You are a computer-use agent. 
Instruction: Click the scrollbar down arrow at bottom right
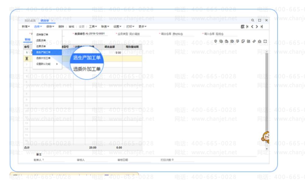click(x=267, y=149)
